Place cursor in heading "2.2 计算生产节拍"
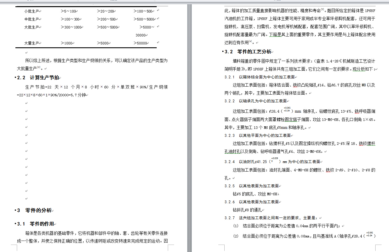The width and height of the screenshot is (389, 252). [38, 78]
